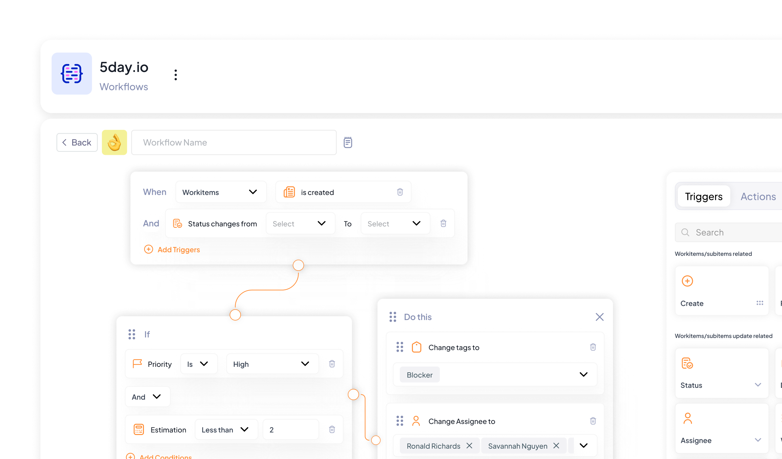The height and width of the screenshot is (459, 782).
Task: Click the Estimation value field showing 2
Action: pyautogui.click(x=291, y=430)
